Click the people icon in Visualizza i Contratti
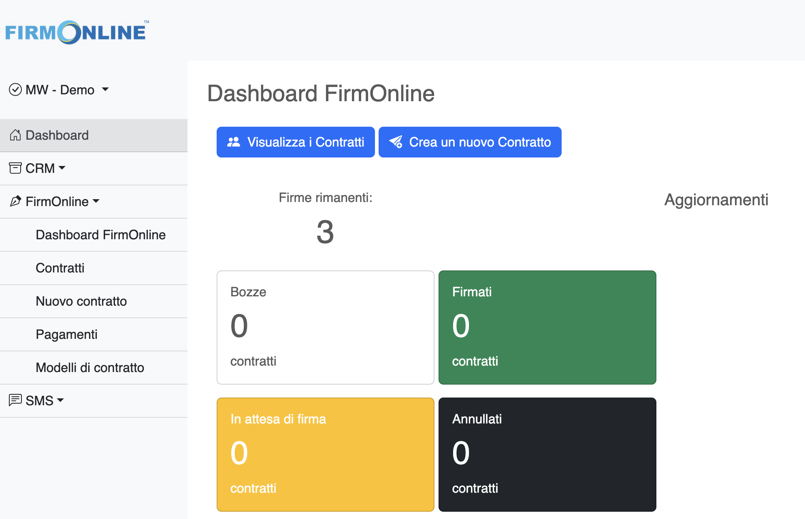 234,142
